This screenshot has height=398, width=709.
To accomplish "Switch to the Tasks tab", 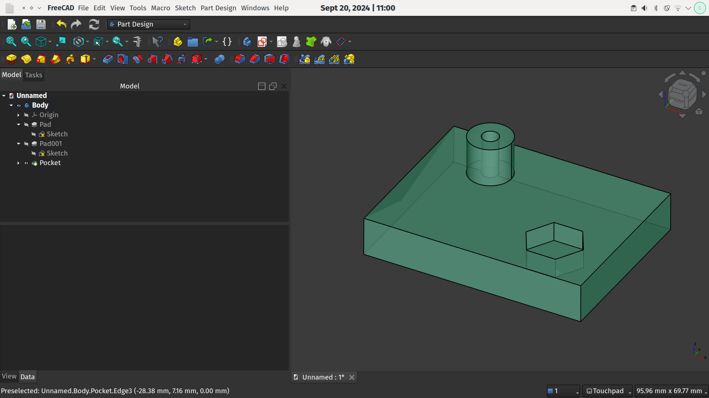I will [34, 75].
